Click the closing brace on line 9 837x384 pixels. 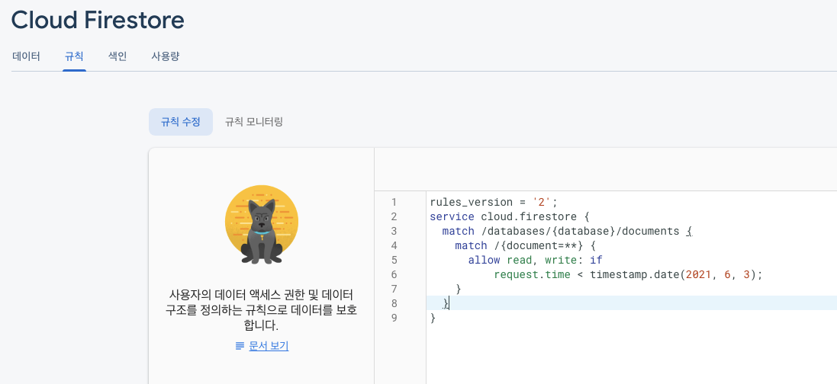tap(433, 318)
